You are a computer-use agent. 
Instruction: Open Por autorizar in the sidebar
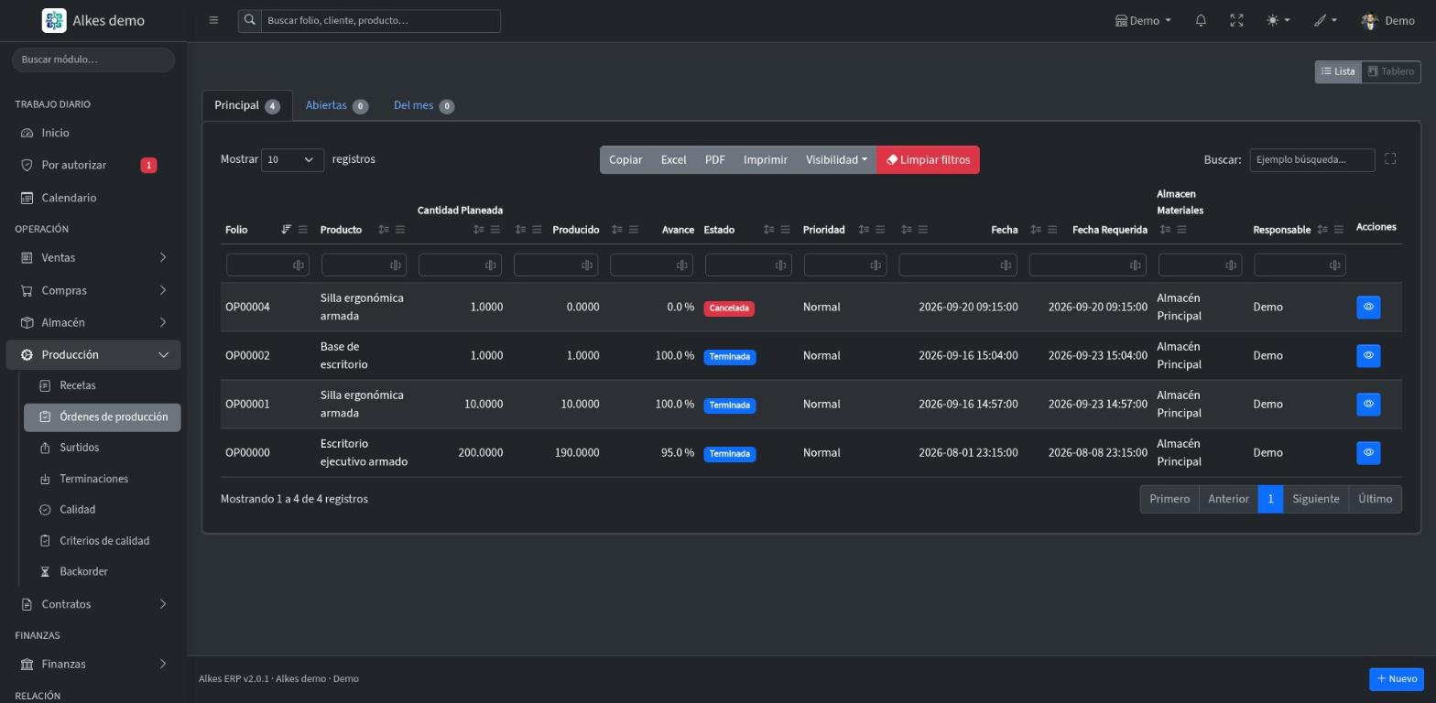coord(93,165)
